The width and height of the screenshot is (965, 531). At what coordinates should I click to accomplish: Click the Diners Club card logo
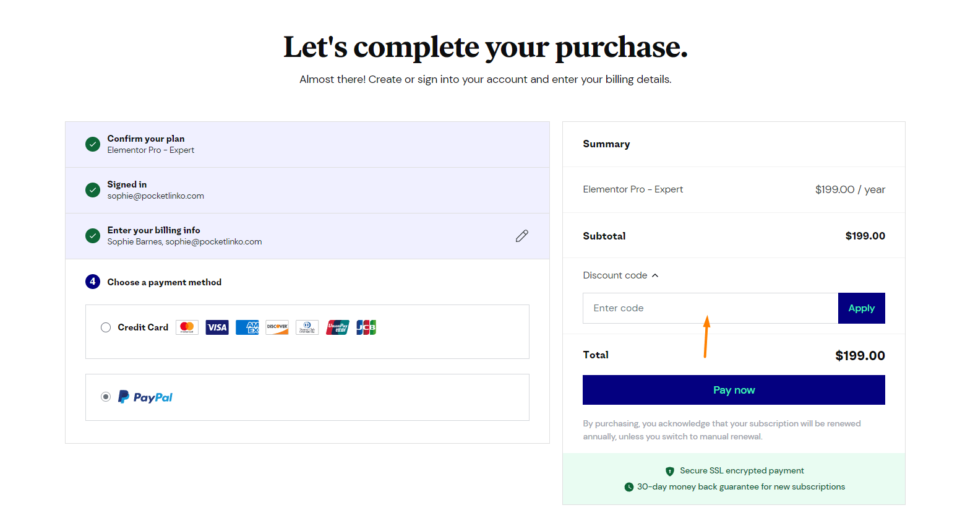coord(307,327)
